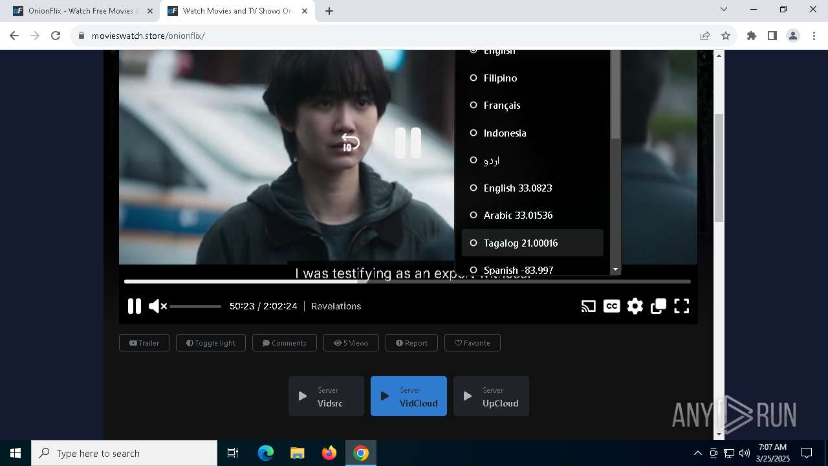Open File Explorer from taskbar
Image resolution: width=828 pixels, height=466 pixels.
point(298,453)
